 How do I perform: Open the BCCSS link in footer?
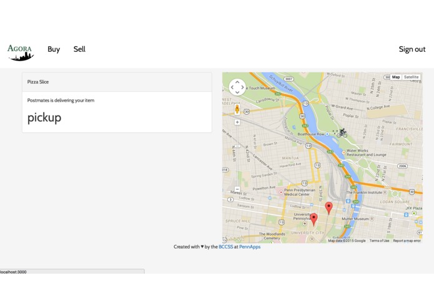tap(226, 247)
